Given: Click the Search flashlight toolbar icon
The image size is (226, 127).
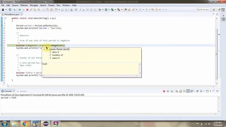Looking at the screenshot, I should (x=133, y=10).
